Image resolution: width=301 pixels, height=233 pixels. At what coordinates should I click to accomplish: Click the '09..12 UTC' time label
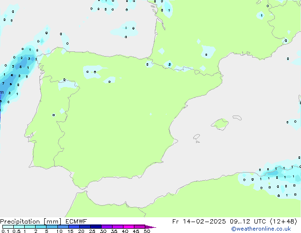click(x=248, y=222)
